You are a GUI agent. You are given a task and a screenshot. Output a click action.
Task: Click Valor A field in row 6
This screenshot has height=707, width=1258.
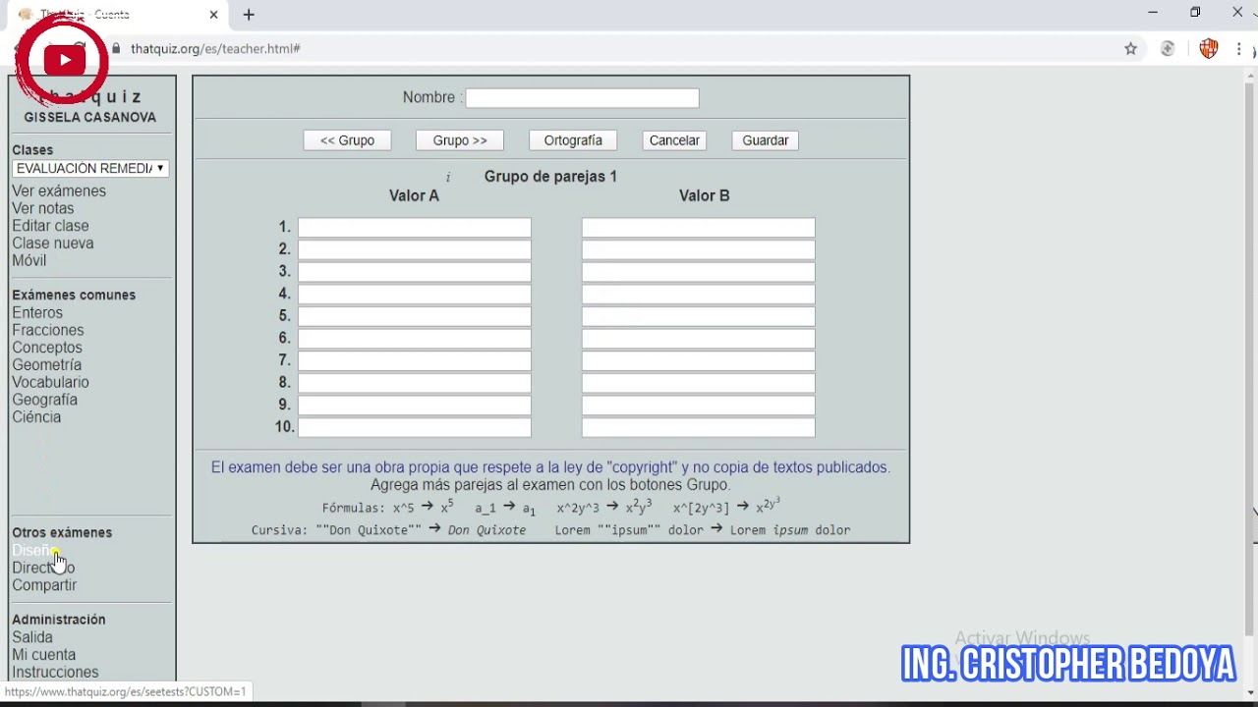click(415, 339)
